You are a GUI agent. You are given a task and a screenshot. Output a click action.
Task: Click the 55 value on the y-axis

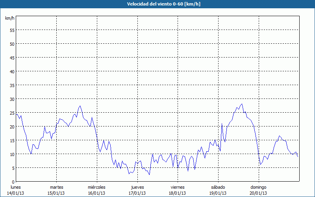coord(12,30)
